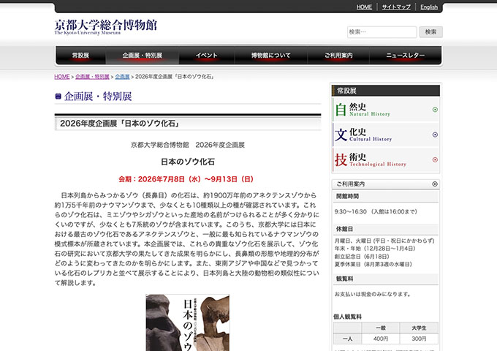
Task: Open the 企画展・特別展 navigation item
Action: (143, 56)
